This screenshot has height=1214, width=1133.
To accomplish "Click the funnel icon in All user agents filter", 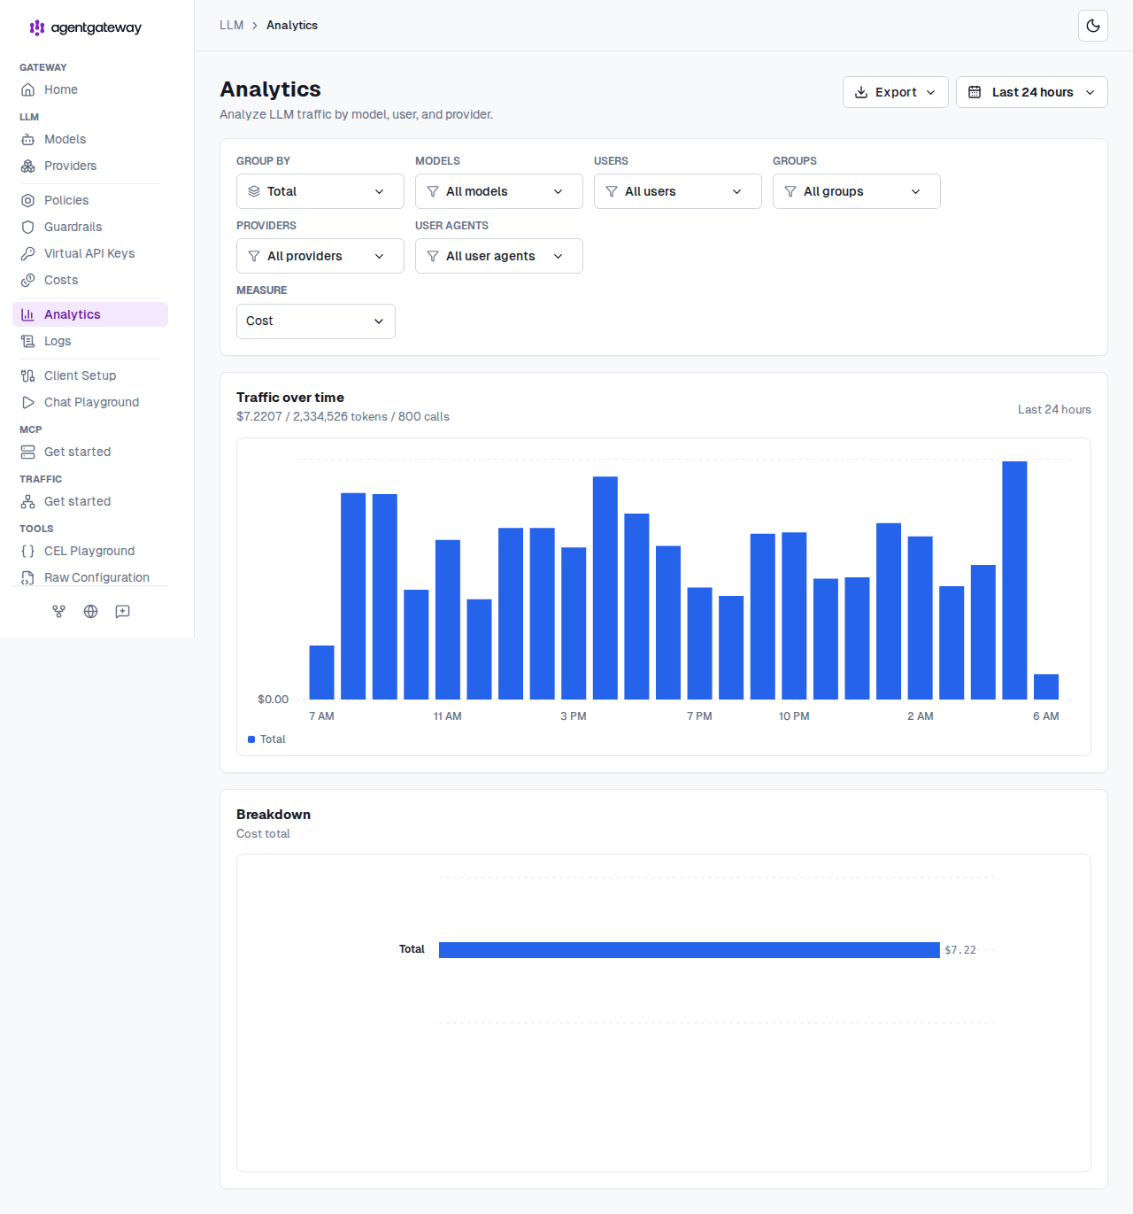I will pos(433,256).
